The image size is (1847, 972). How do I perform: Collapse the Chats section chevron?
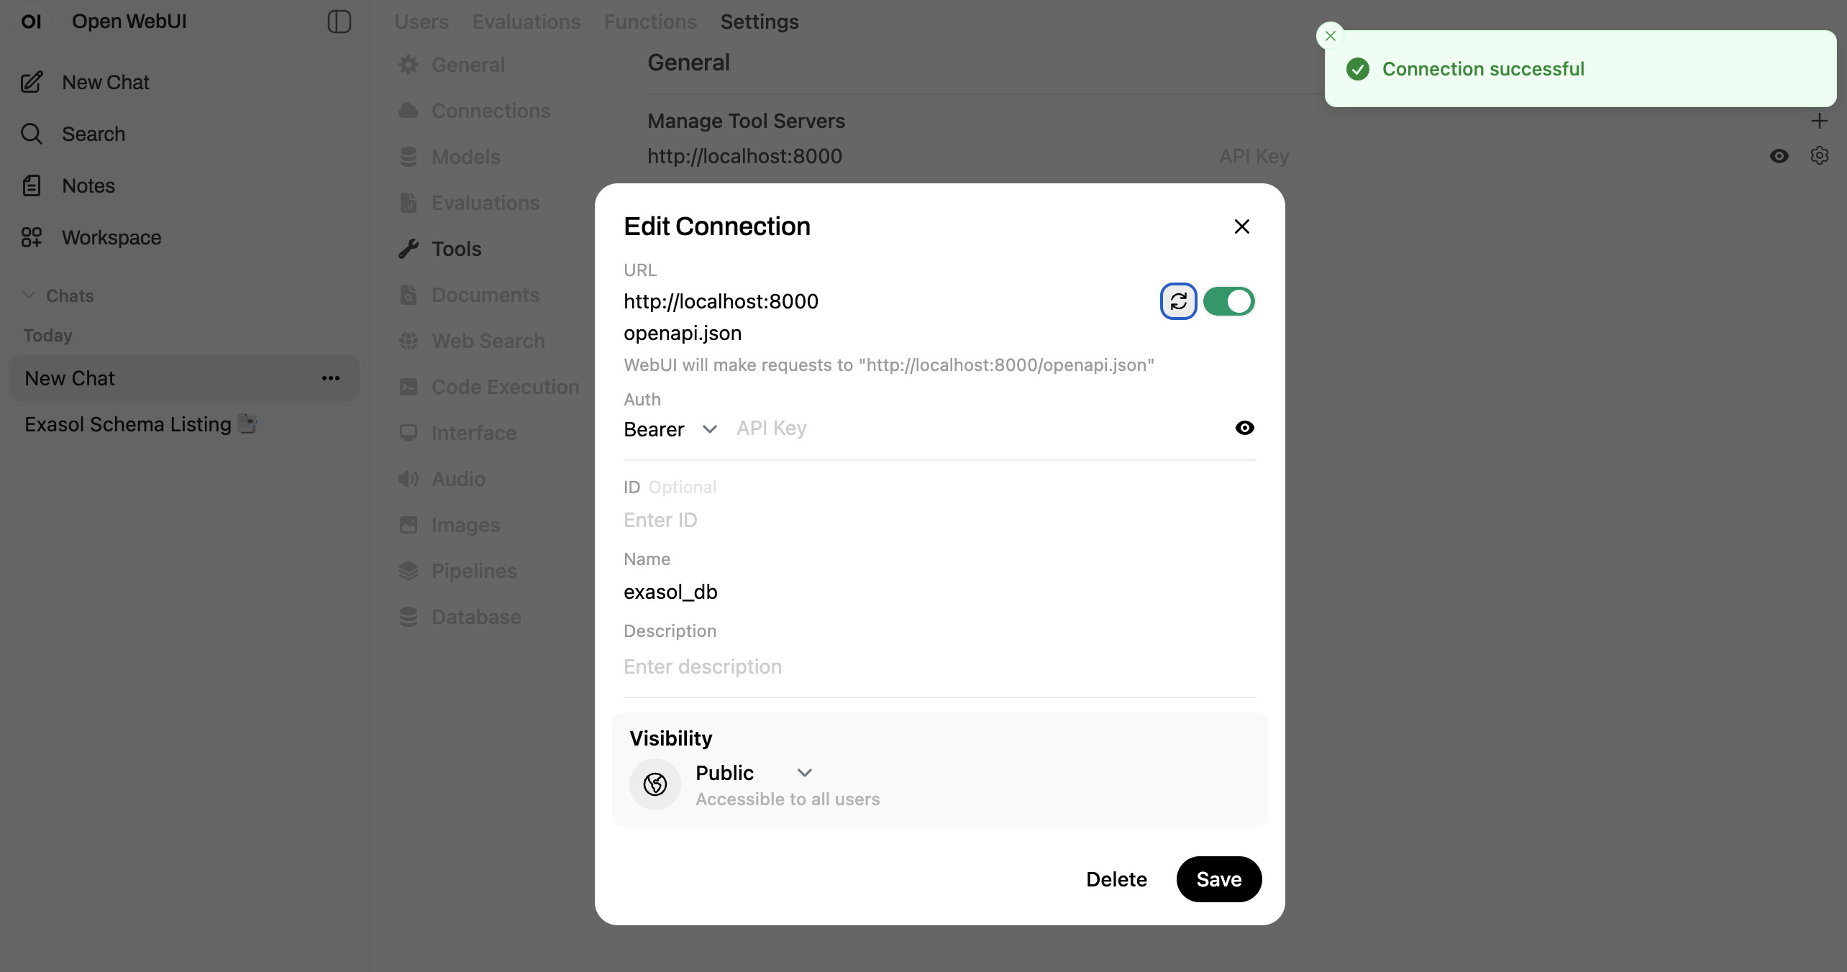(x=29, y=295)
